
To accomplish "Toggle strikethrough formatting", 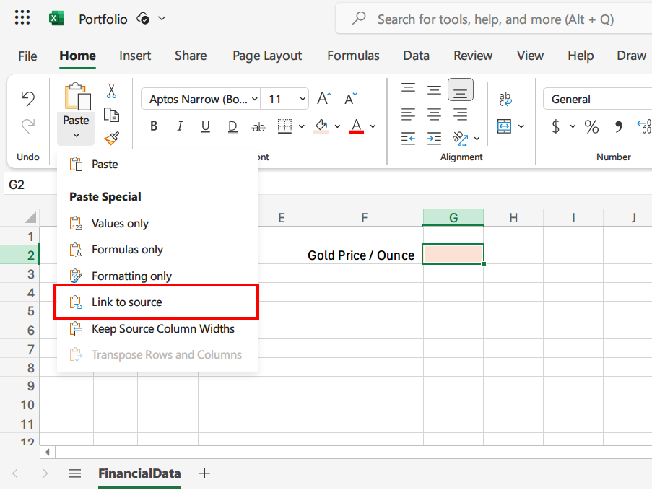I will point(258,126).
